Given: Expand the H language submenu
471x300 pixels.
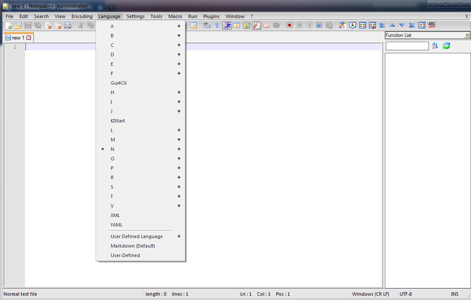Looking at the screenshot, I should [x=141, y=92].
